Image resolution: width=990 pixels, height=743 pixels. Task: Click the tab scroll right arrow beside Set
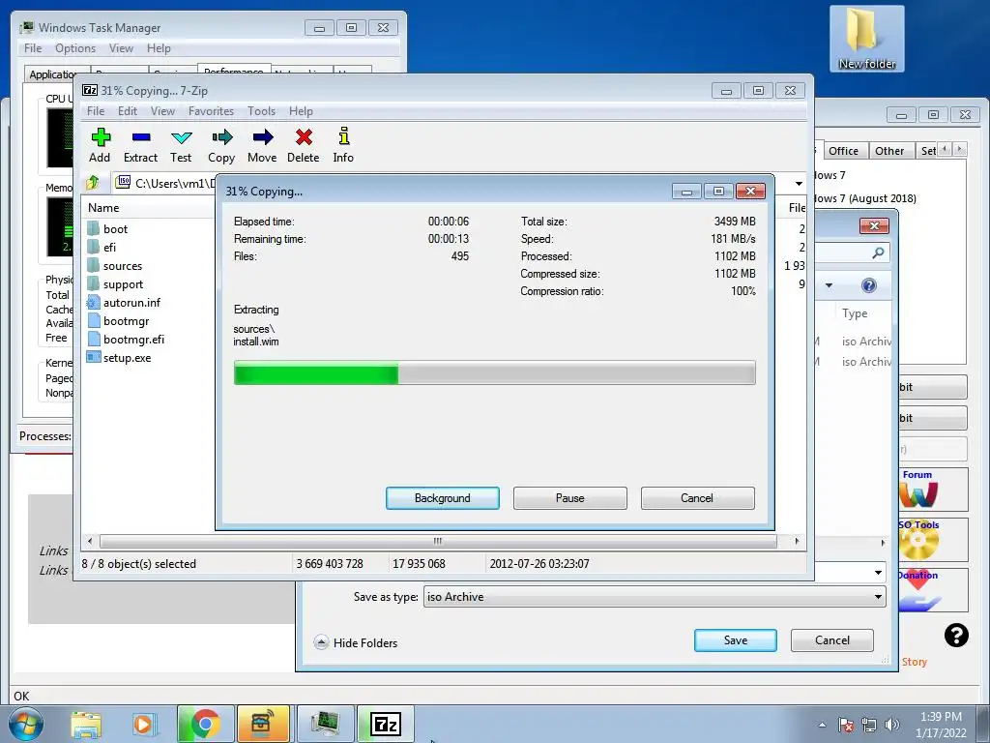coord(960,149)
